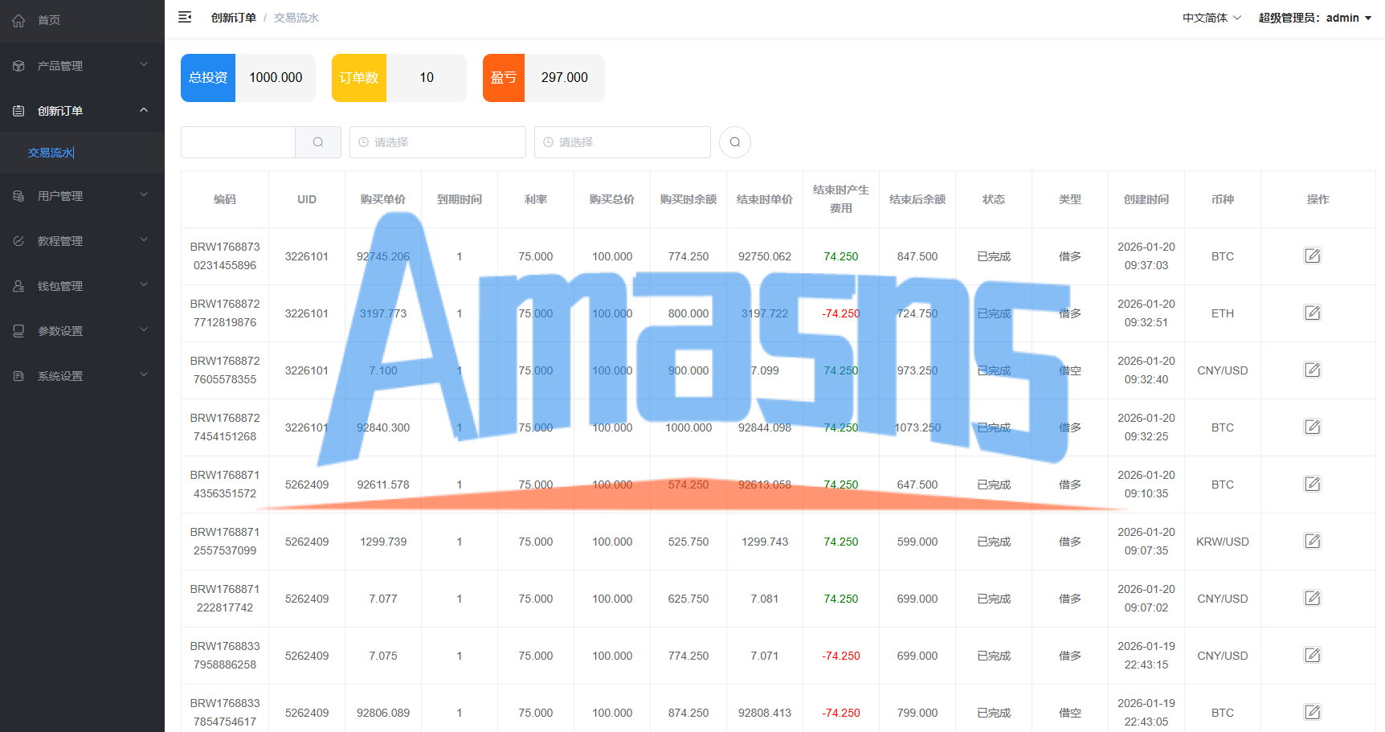Screen dimensions: 1385x732
Task: Open the second 请选择 date picker
Action: pyautogui.click(x=623, y=142)
